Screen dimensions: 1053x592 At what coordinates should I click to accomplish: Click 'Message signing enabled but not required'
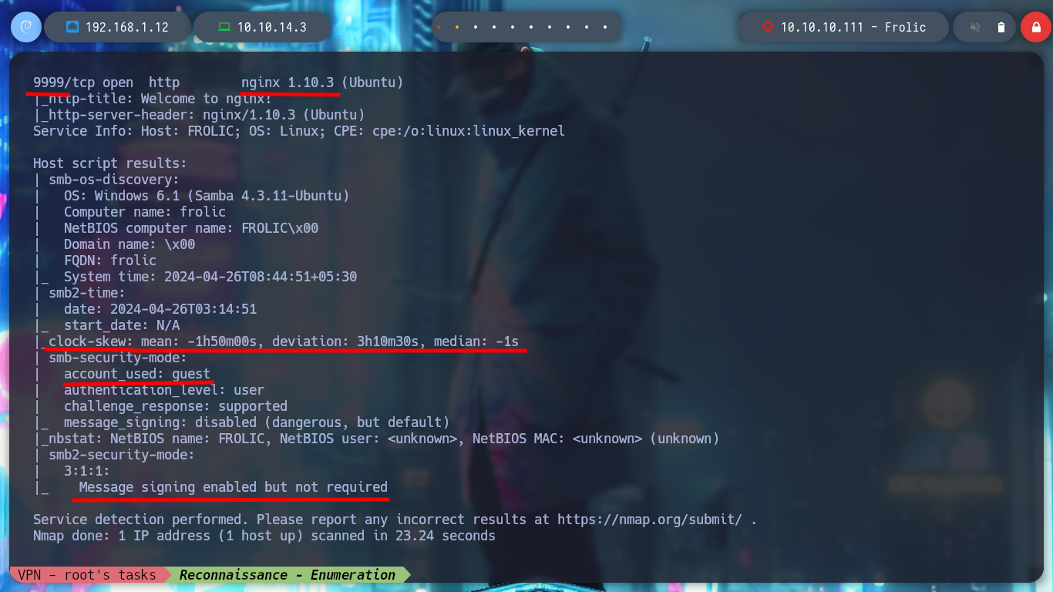234,487
